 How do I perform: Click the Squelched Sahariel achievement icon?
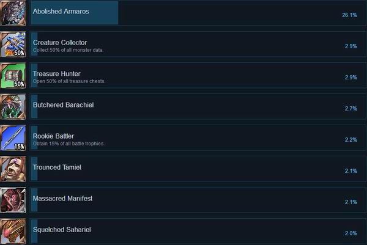point(13,231)
